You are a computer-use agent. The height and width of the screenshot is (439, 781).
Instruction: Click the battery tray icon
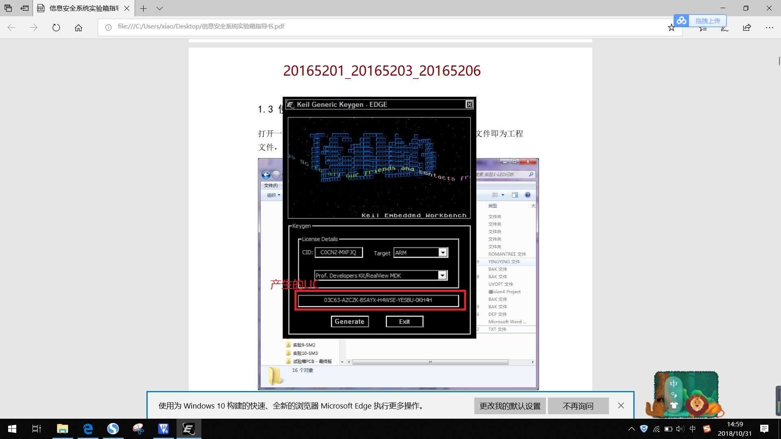click(668, 429)
